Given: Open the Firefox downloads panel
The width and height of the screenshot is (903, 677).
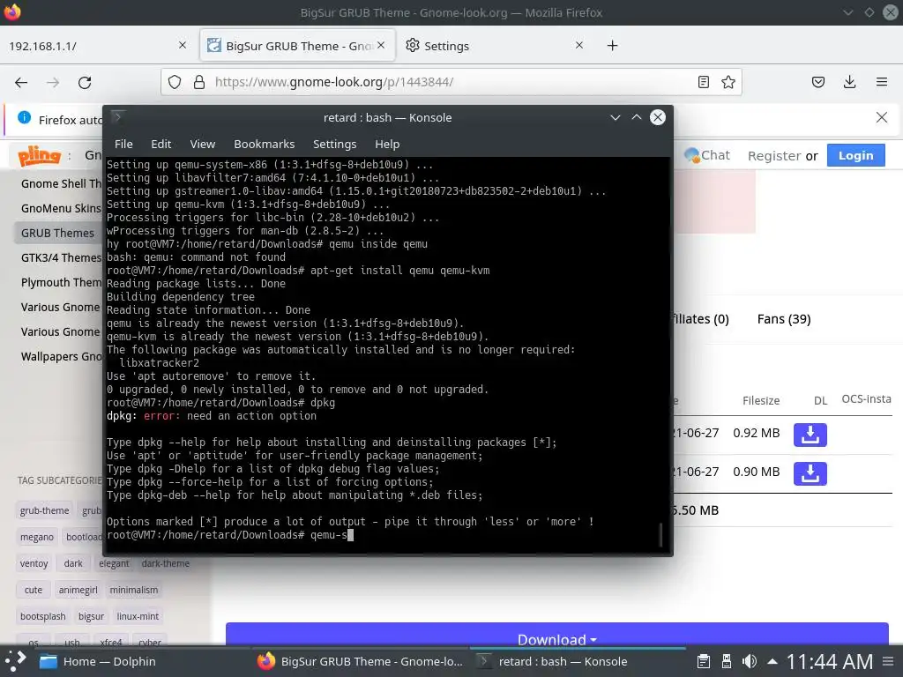Looking at the screenshot, I should point(849,82).
